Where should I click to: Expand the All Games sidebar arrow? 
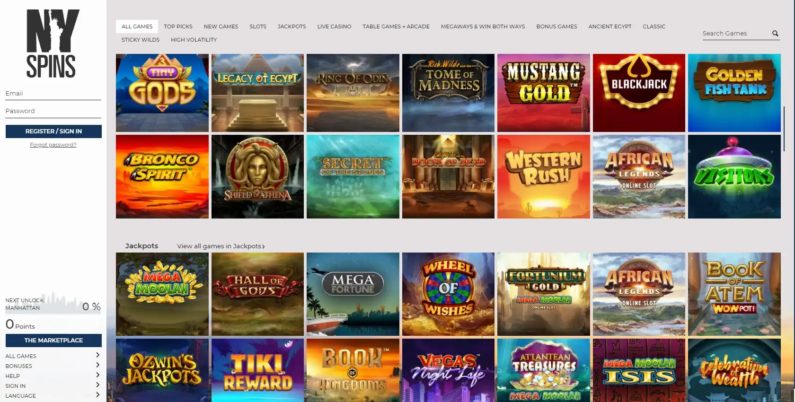pyautogui.click(x=97, y=355)
